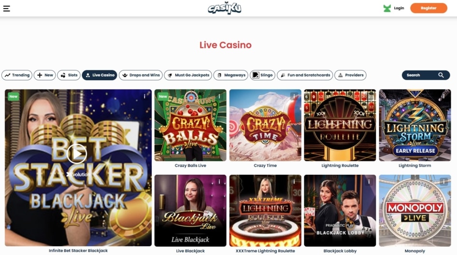The image size is (457, 255).
Task: Open info icon on Live Blackjack tile
Action: [219, 182]
